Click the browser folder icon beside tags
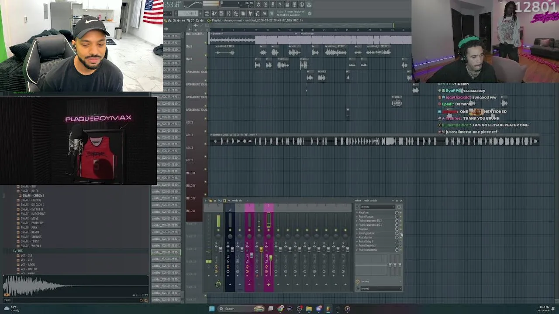Image resolution: width=559 pixels, height=314 pixels. [141, 300]
